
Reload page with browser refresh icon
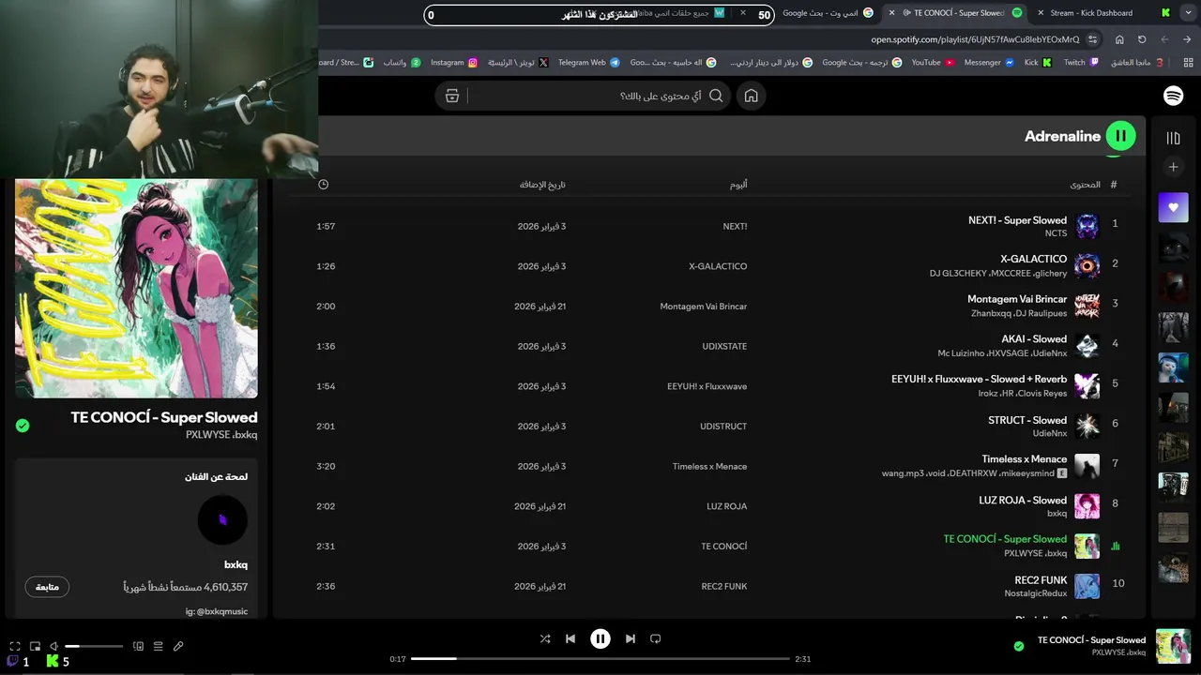coord(1142,39)
